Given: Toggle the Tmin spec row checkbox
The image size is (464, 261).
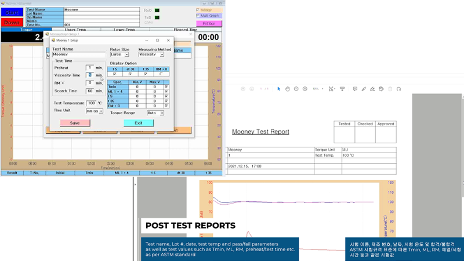Looking at the screenshot, I should pyautogui.click(x=166, y=86).
